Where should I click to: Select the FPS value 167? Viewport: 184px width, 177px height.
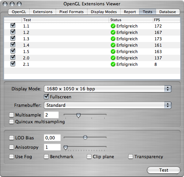158,32
